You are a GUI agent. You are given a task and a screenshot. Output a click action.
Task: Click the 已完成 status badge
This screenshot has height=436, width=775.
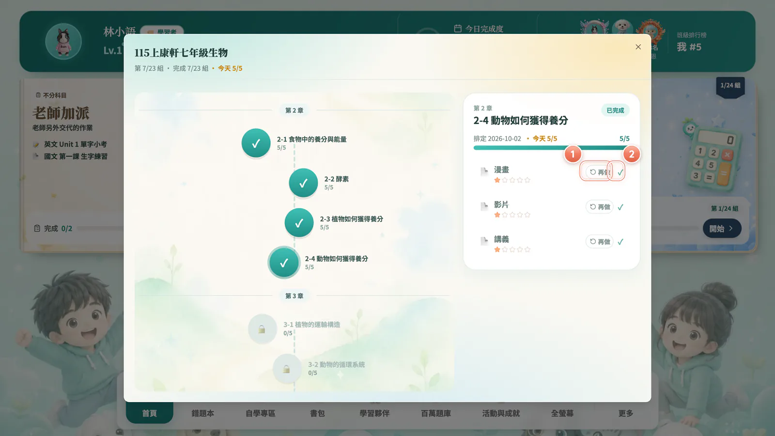pos(615,110)
